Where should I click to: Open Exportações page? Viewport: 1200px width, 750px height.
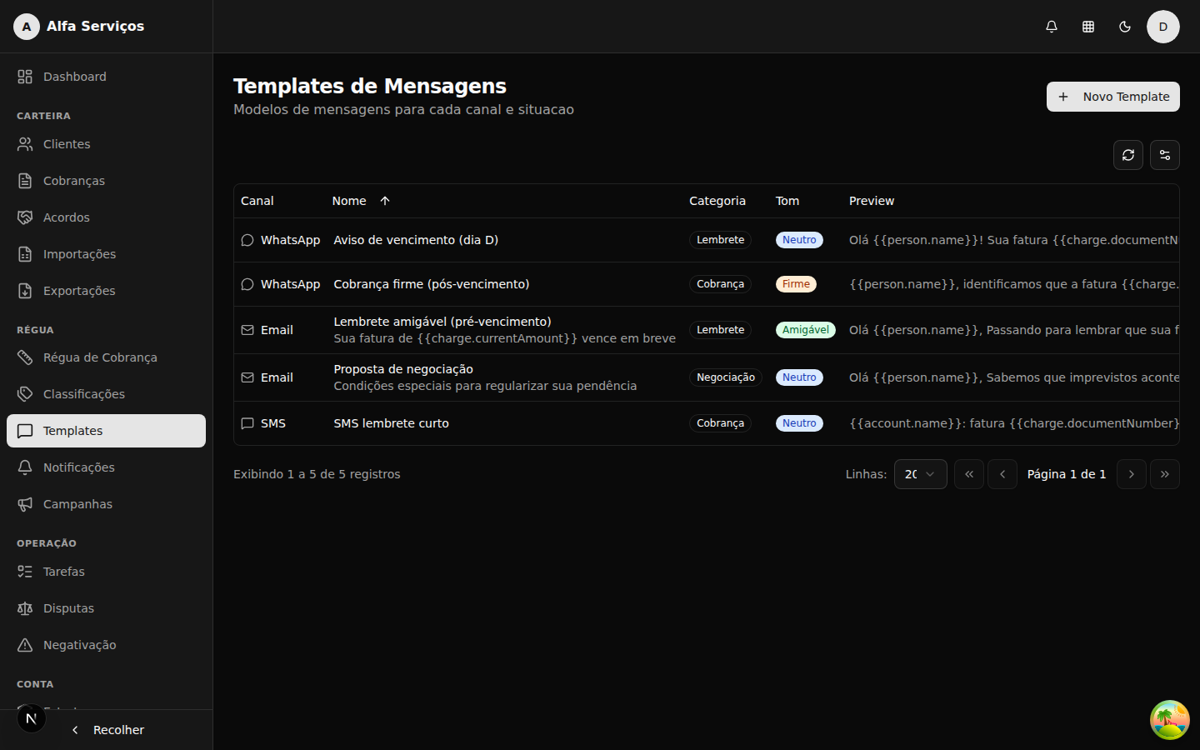(106, 291)
